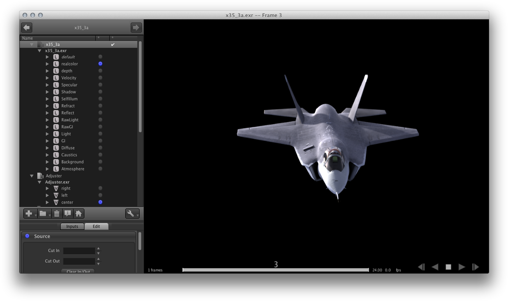
Task: Click the info speech bubble icon
Action: click(x=68, y=213)
